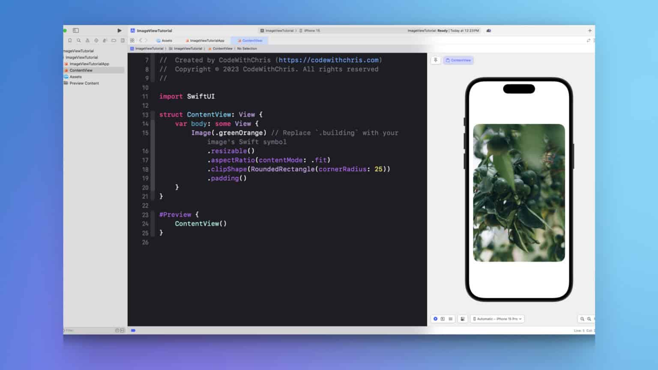Click the ContentView preview chip button
Screen dimensions: 658x370
coord(458,60)
